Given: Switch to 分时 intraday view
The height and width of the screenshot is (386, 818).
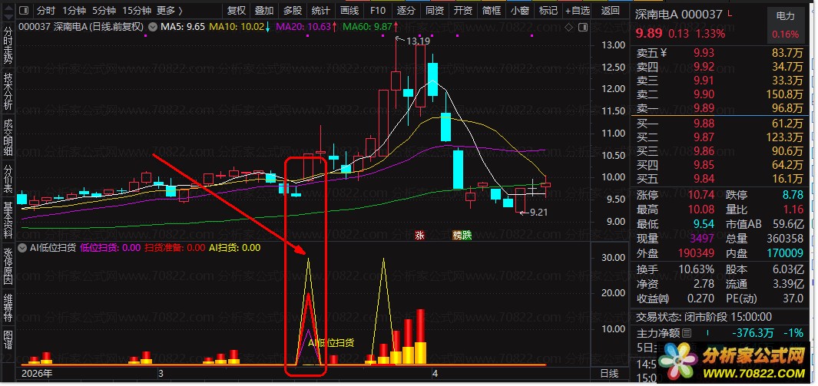Looking at the screenshot, I should tap(46, 11).
